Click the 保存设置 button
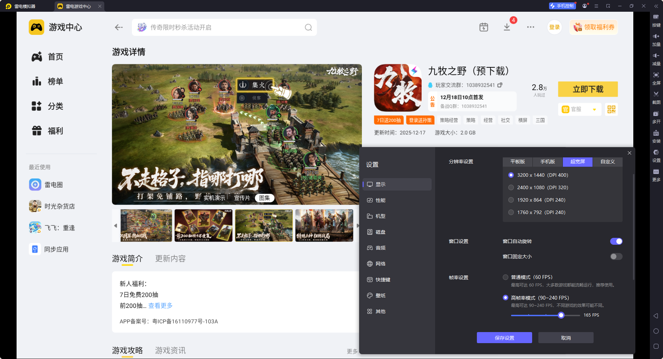The width and height of the screenshot is (663, 359). coord(504,338)
